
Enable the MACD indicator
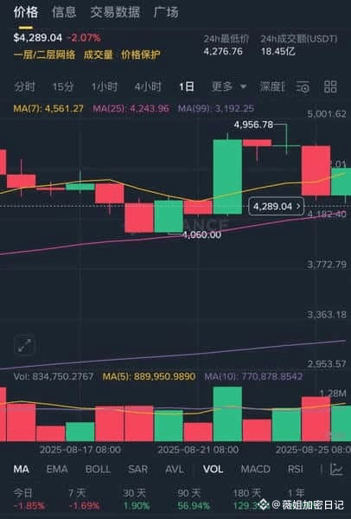click(255, 469)
